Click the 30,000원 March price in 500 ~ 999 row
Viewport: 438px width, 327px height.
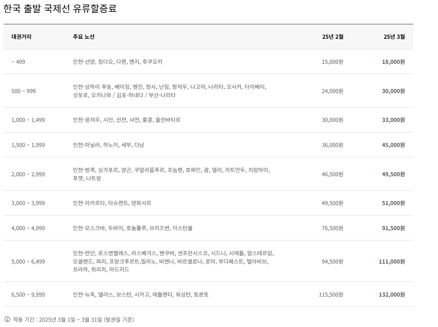click(x=393, y=91)
